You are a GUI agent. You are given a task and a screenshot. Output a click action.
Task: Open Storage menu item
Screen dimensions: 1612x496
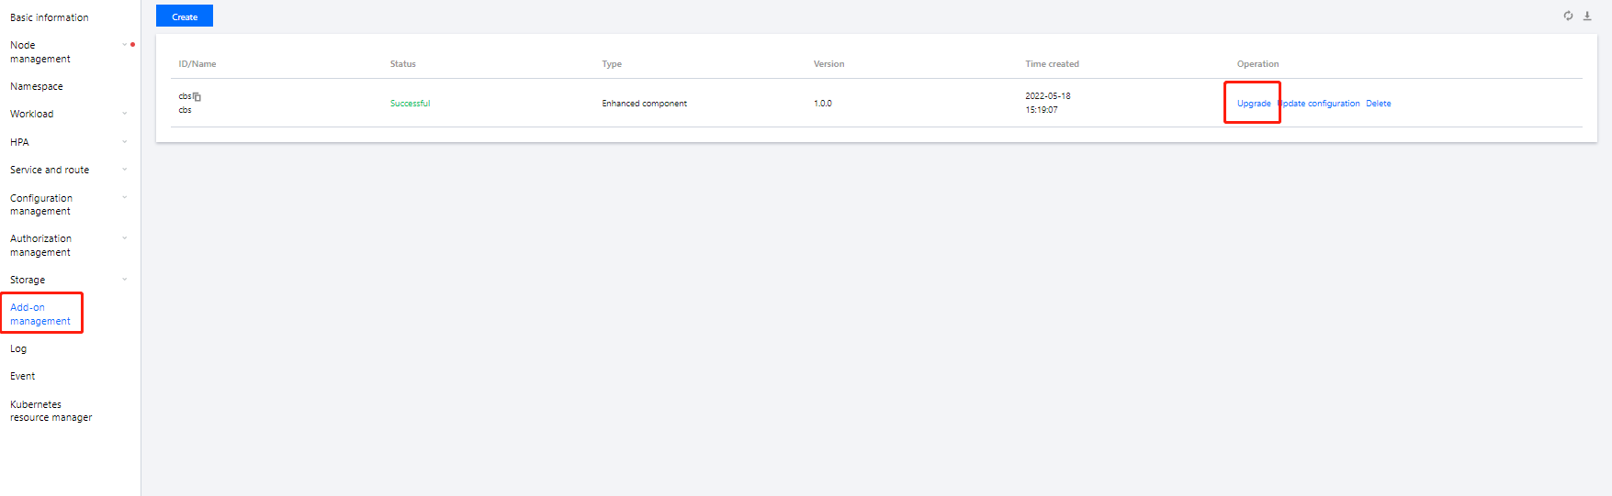click(x=28, y=280)
